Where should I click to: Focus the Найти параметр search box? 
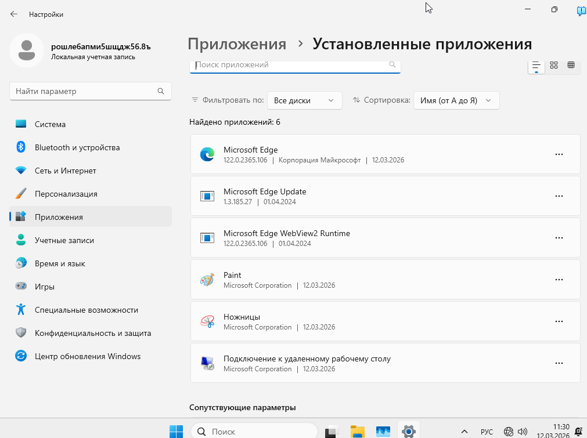(84, 91)
